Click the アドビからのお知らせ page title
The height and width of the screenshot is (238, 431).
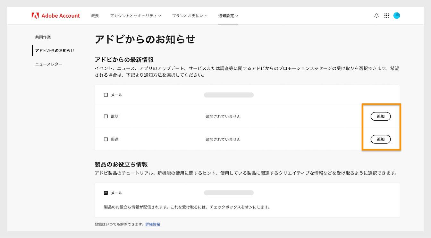(145, 39)
